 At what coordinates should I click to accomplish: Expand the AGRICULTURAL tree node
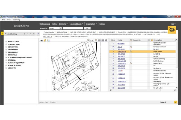coord(6,42)
